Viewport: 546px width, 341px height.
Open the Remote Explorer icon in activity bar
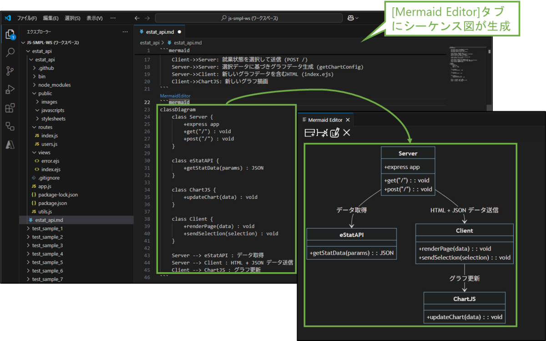[x=10, y=127]
